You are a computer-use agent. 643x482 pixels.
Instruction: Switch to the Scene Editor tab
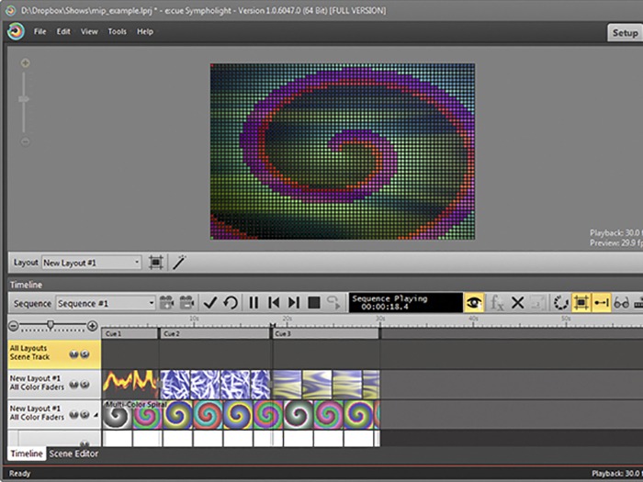pyautogui.click(x=73, y=454)
